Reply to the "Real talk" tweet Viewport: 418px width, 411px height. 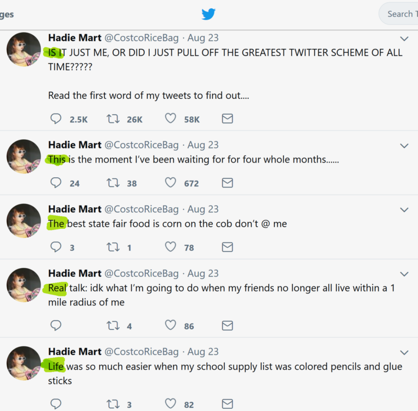[56, 326]
